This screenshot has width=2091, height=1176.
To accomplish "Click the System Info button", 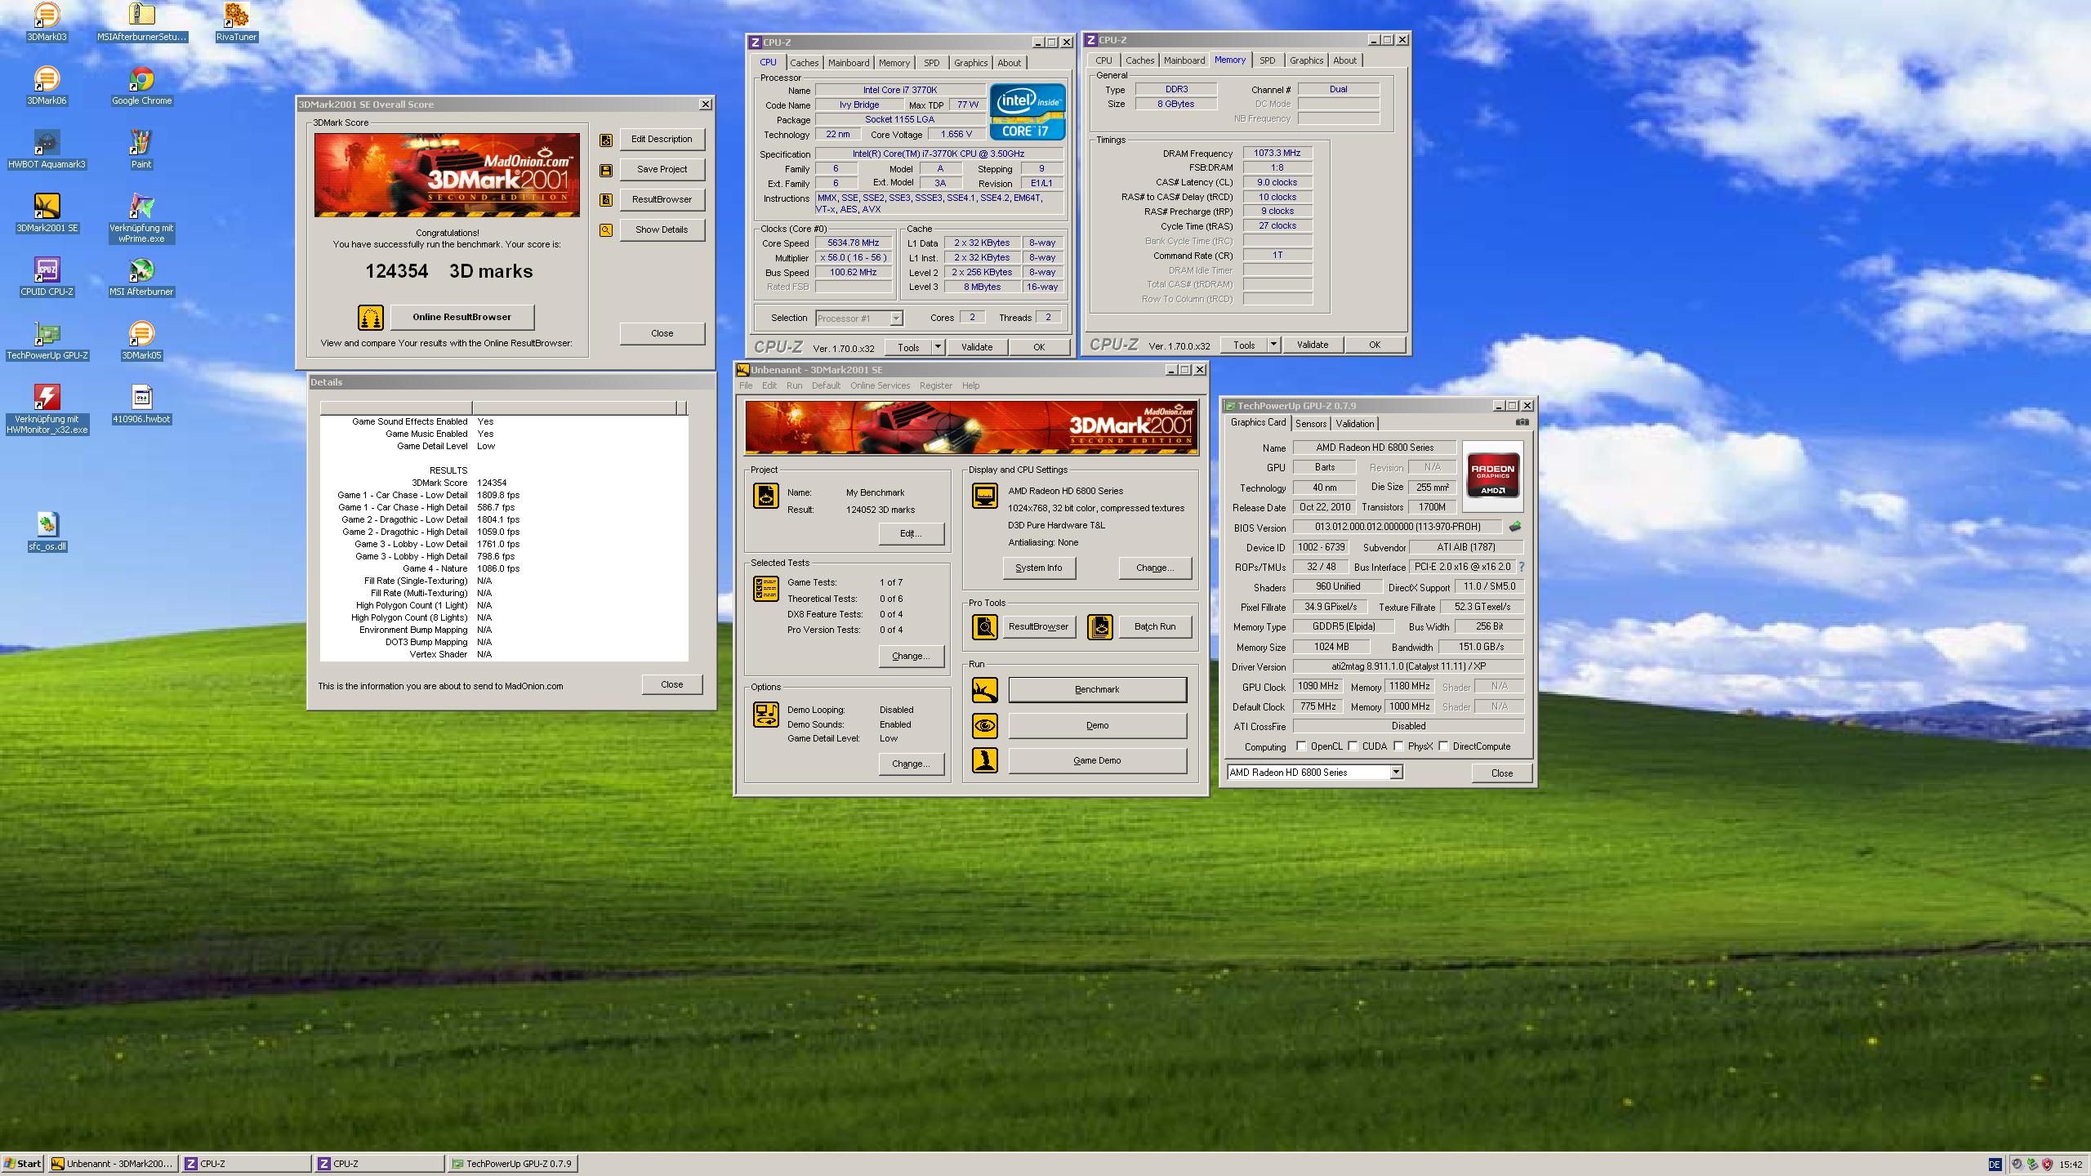I will click(x=1038, y=568).
